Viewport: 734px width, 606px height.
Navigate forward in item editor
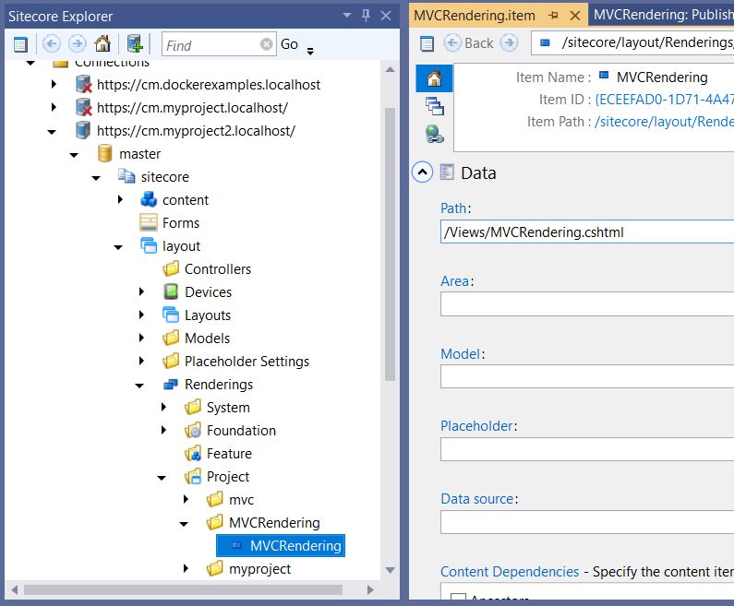click(x=509, y=42)
